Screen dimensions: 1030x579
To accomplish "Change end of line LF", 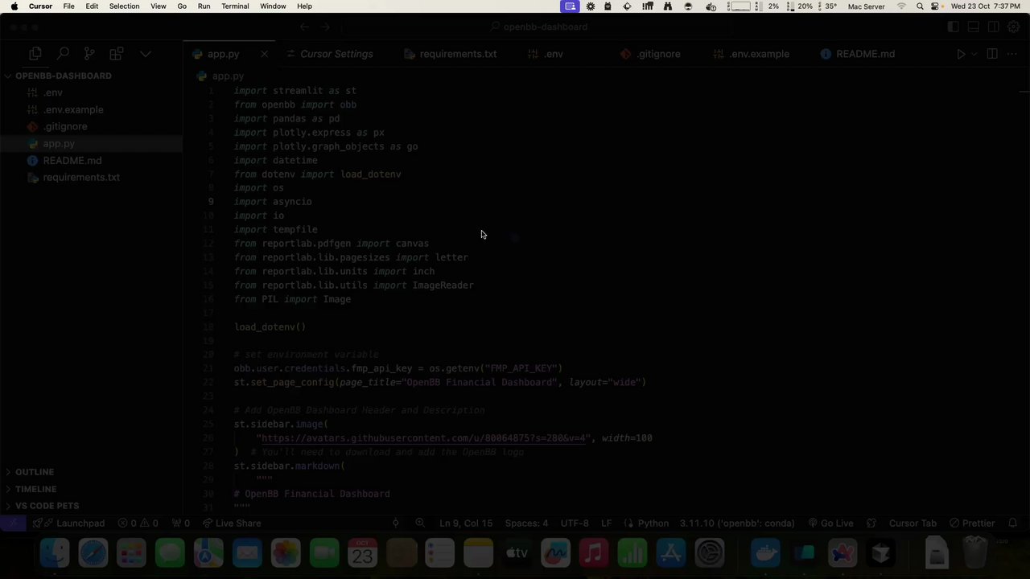I will pos(606,523).
